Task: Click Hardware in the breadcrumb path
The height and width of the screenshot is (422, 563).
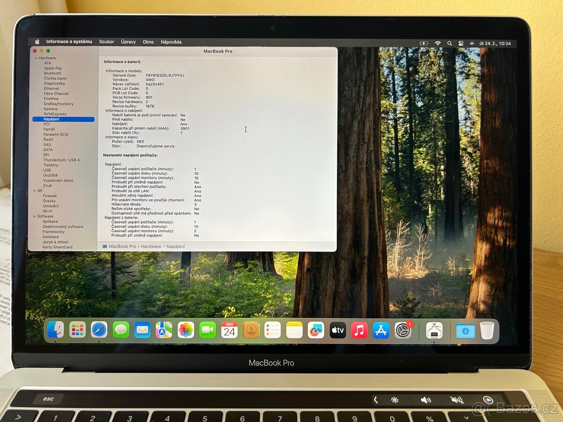Action: point(151,246)
